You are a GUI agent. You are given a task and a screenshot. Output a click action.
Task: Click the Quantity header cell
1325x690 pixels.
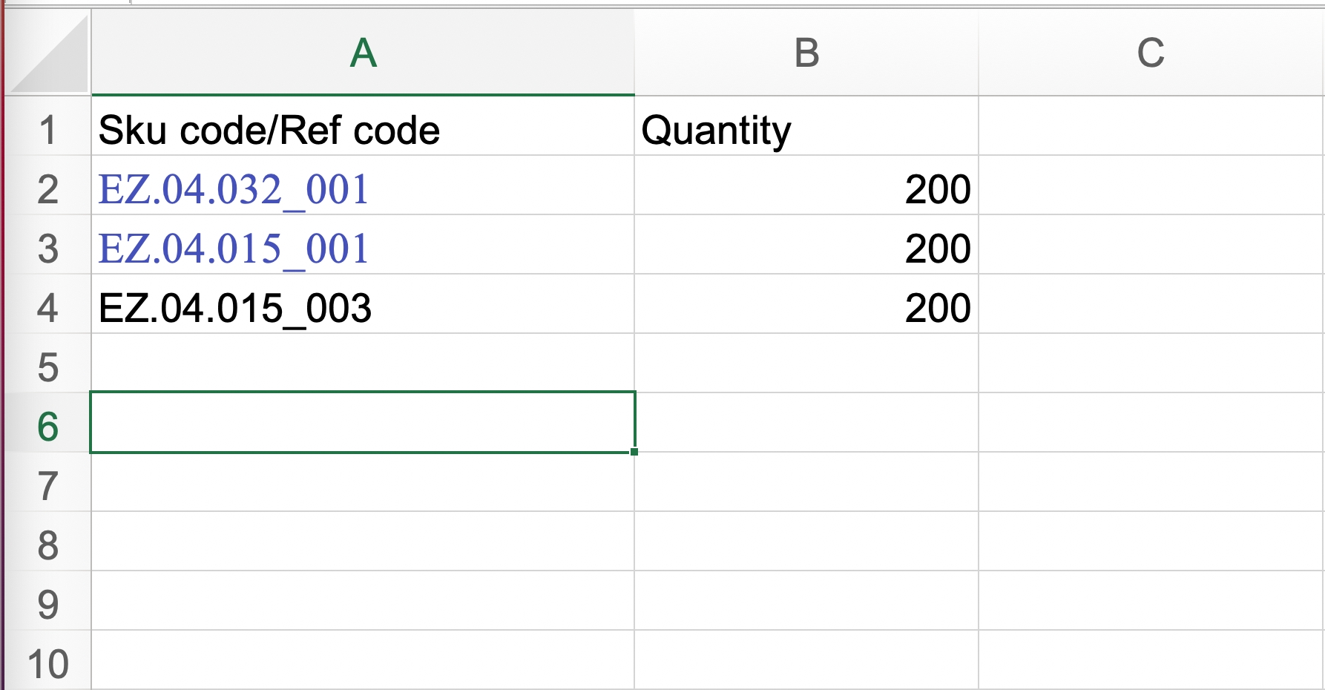(x=716, y=131)
